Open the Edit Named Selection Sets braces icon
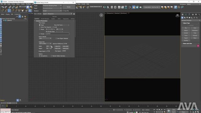 88,7
